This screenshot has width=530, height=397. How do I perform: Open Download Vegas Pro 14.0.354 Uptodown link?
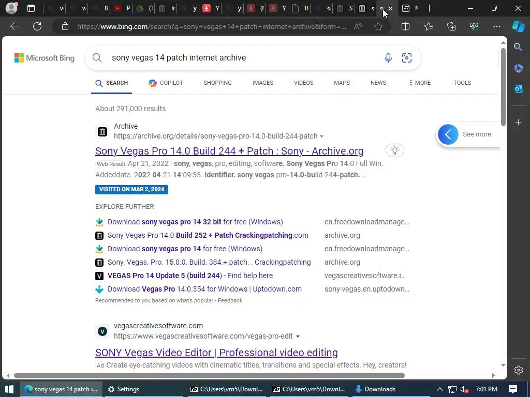pos(204,289)
